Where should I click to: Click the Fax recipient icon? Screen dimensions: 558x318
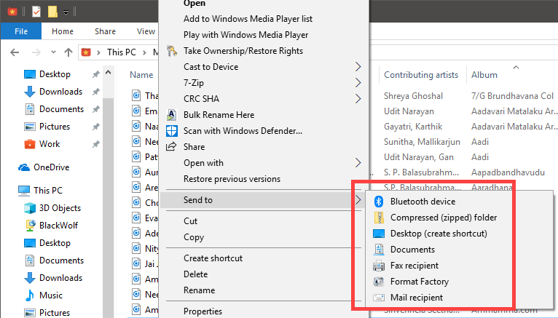pyautogui.click(x=379, y=266)
